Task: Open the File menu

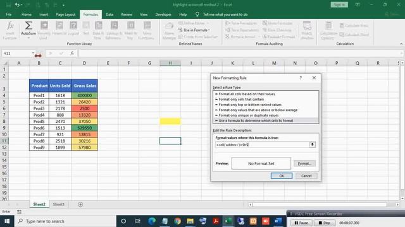Action: click(x=8, y=15)
